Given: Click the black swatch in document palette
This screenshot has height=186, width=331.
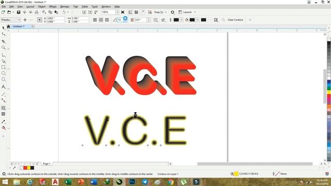Looking at the screenshot, I should tap(32, 168).
